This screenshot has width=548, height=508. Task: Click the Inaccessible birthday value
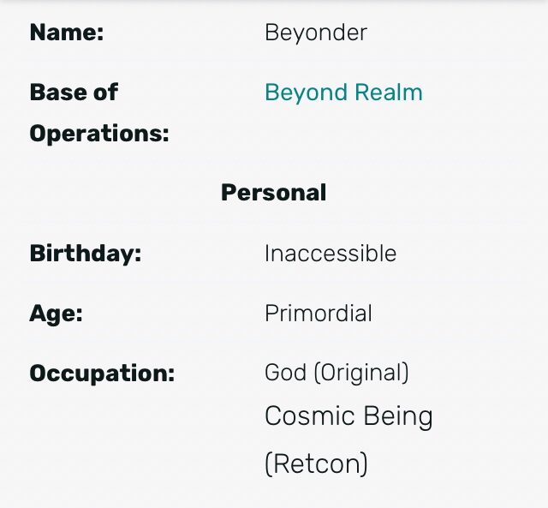click(331, 254)
